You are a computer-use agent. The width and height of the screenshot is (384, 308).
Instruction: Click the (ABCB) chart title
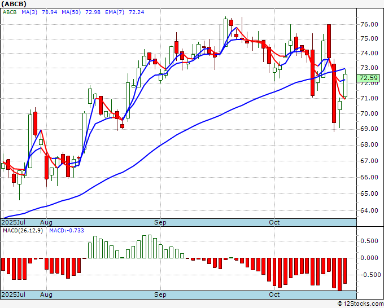pos(14,4)
